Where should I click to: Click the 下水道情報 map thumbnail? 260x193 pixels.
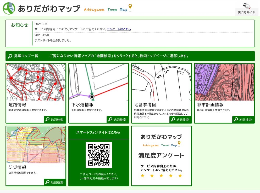[98, 82]
